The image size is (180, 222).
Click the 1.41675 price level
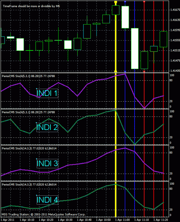click(175, 10)
